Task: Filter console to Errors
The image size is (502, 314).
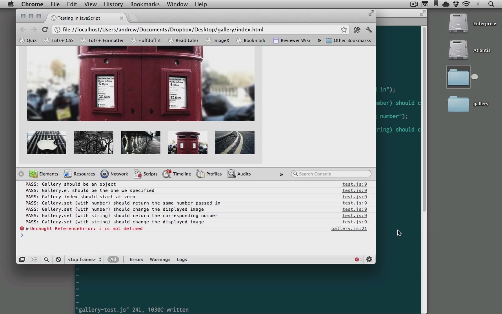Action: tap(136, 259)
